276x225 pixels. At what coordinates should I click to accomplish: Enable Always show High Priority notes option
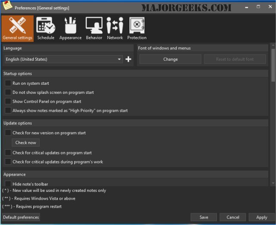8,111
